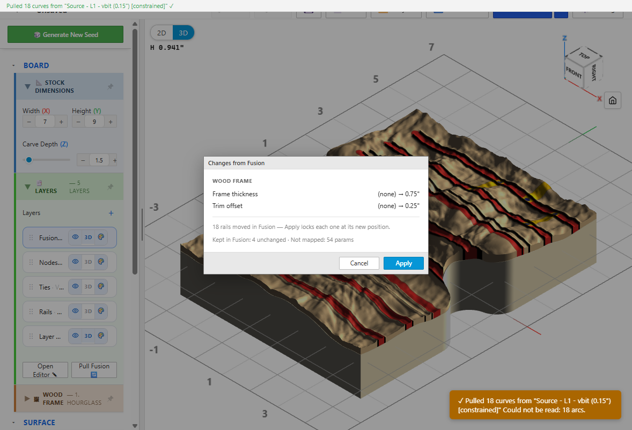Open the color palette for the bottom Layer row
The width and height of the screenshot is (632, 430).
[x=101, y=336]
